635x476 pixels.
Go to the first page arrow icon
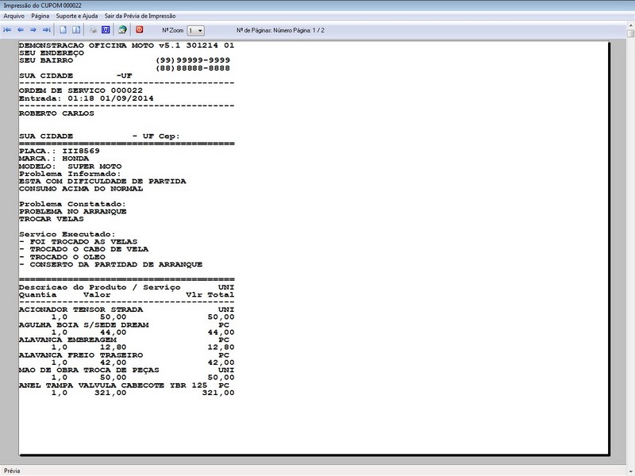tap(7, 30)
